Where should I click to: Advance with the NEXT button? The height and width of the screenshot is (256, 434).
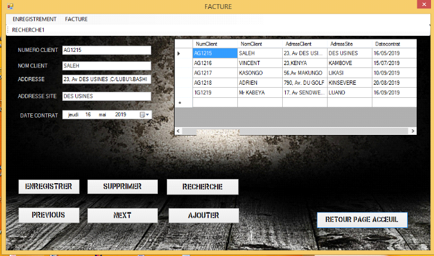click(123, 215)
